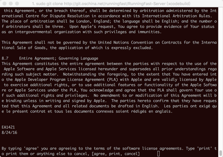This screenshot has height=157, width=223.
Task: Click the word 'London,' in the arbitration paragraph
Action: tap(84, 21)
